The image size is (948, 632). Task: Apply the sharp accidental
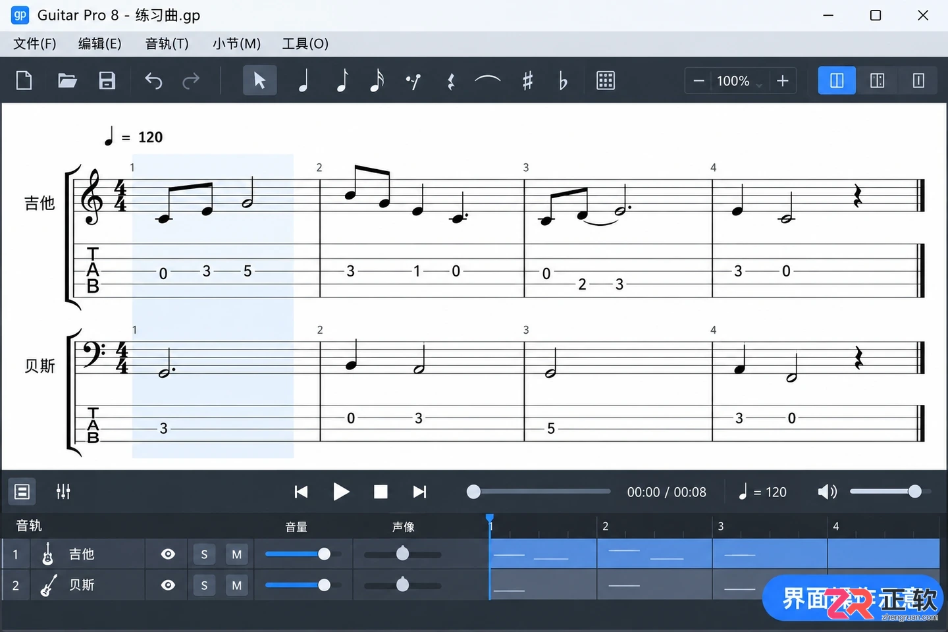point(527,81)
